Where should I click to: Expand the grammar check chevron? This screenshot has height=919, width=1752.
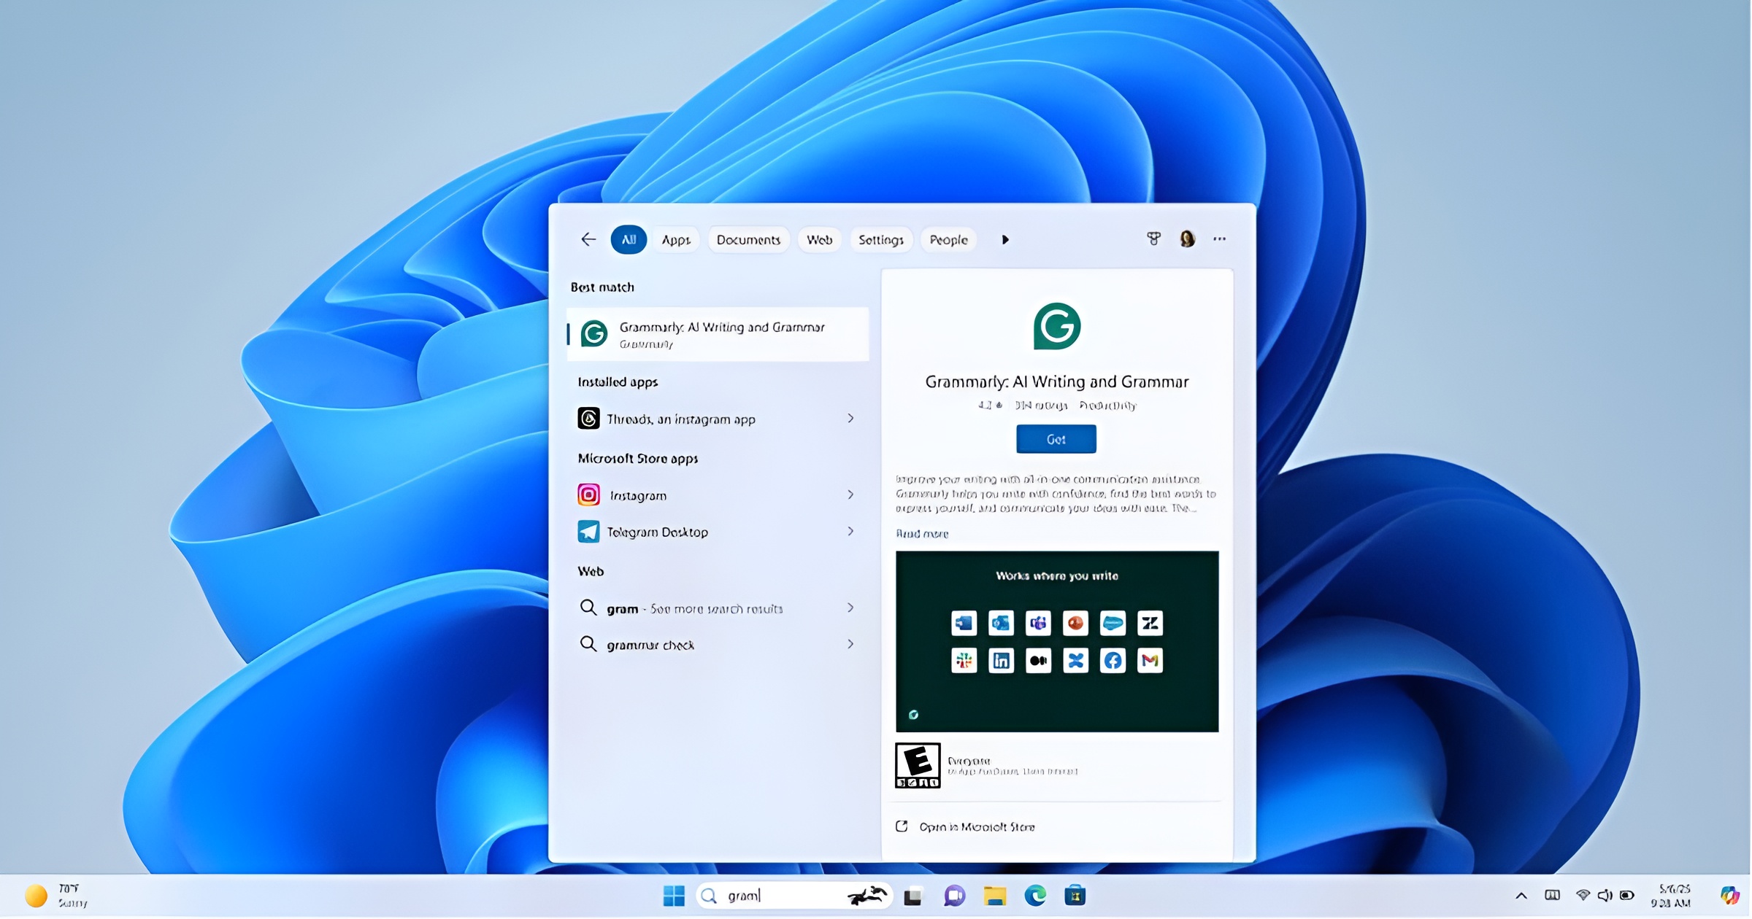pos(850,644)
